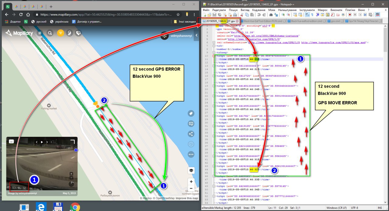Toggle word wrap in Notepad++ toolbar
The image size is (389, 211).
(x=307, y=15)
